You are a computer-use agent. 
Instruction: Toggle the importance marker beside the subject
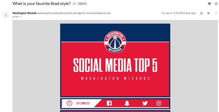coord(74,4)
